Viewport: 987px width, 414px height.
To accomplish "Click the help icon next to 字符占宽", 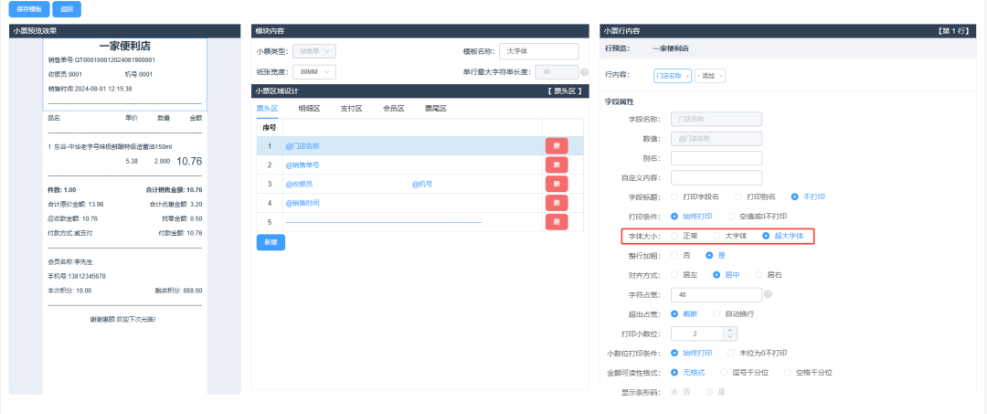I will point(768,294).
